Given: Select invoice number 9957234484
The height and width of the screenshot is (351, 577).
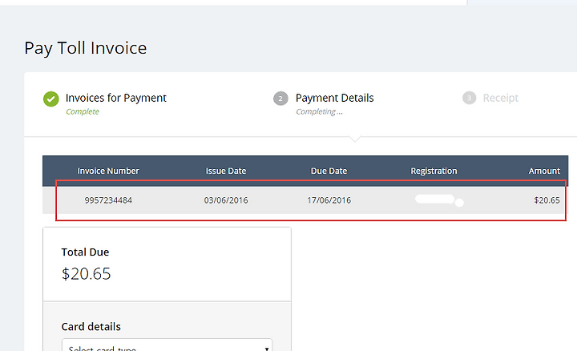Looking at the screenshot, I should tap(108, 200).
